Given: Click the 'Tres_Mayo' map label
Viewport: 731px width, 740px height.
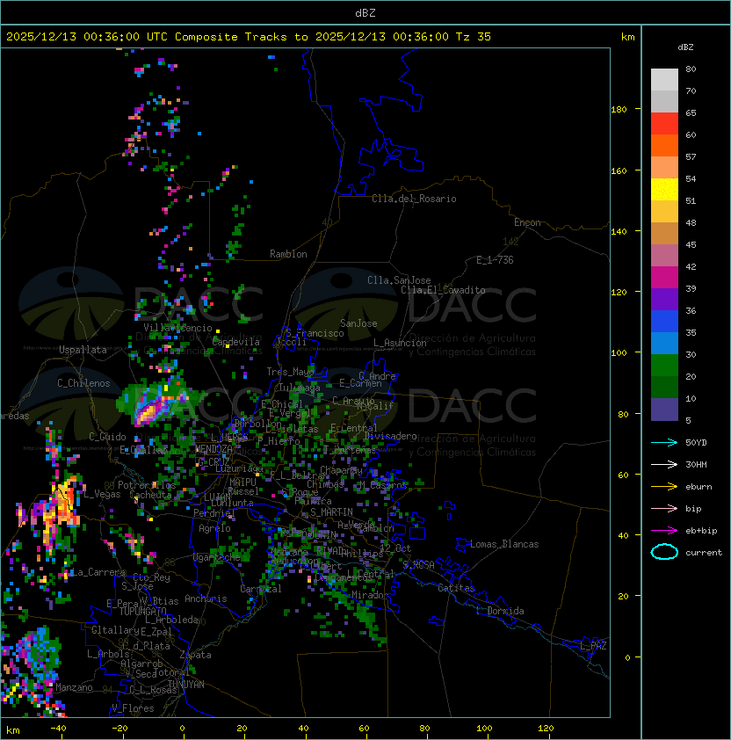Looking at the screenshot, I should tap(290, 372).
